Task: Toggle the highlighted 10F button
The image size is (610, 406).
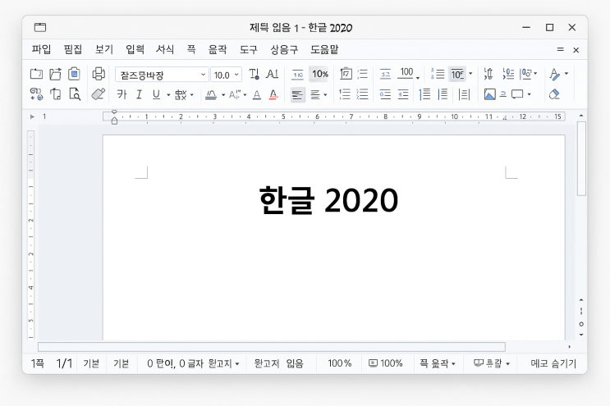Action: pos(457,74)
